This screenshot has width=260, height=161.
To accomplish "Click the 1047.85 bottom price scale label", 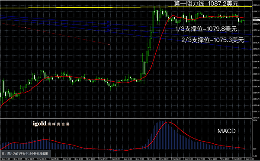I will click(256, 118).
